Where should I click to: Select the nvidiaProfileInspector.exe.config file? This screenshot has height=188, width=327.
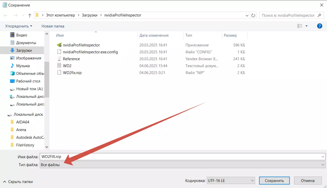[x=90, y=52]
